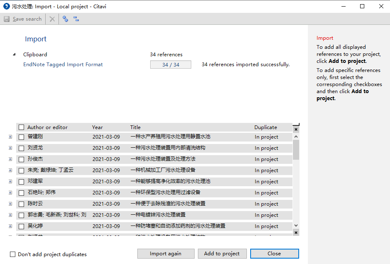Screen dimensions: 390x264
Task: Toggle the select-all checkbox in header
Action: click(22, 127)
